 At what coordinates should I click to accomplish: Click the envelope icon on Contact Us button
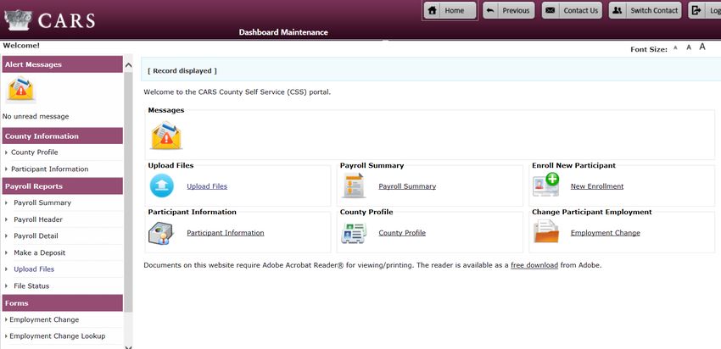pos(550,10)
